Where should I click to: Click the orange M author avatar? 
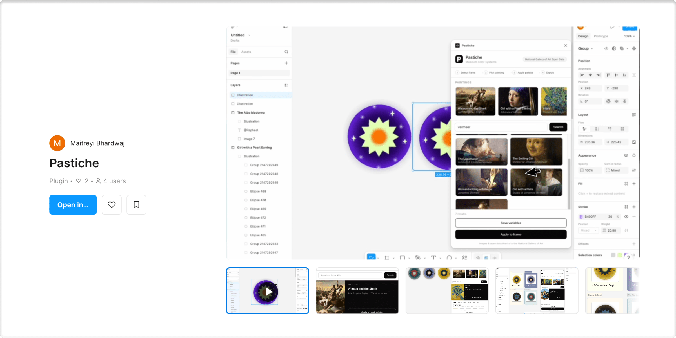point(57,143)
